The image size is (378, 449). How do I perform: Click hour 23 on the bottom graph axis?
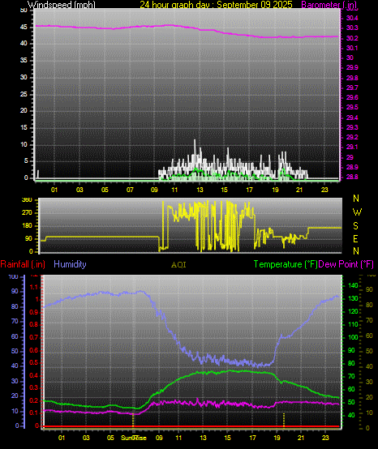325,438
